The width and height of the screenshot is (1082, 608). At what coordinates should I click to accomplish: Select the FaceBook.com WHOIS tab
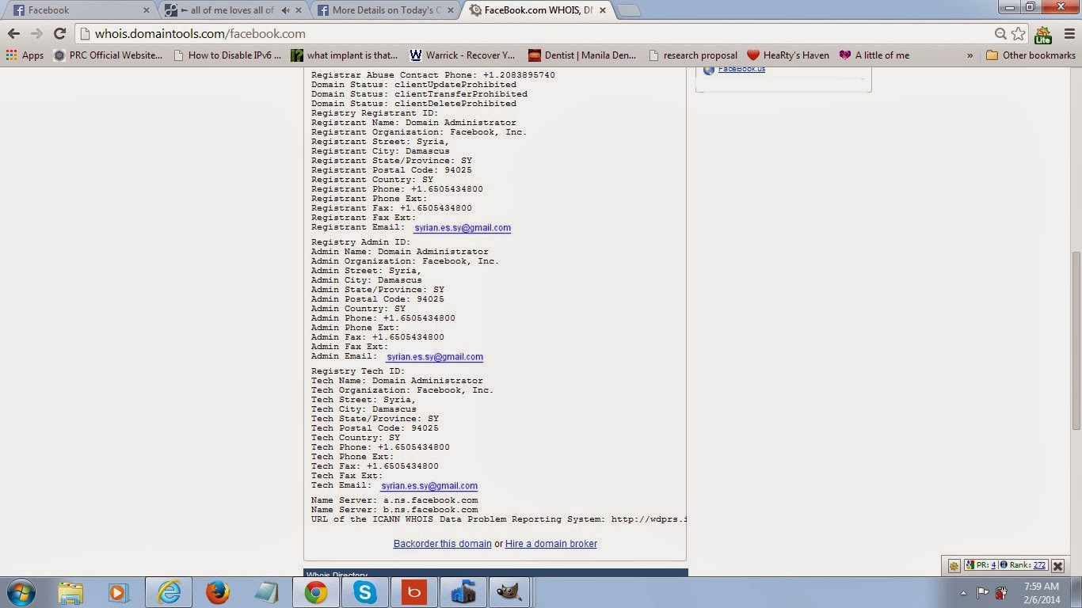pos(537,10)
